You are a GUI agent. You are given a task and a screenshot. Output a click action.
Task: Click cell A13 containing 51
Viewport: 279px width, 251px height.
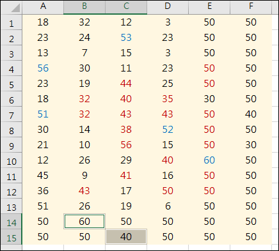pos(43,206)
